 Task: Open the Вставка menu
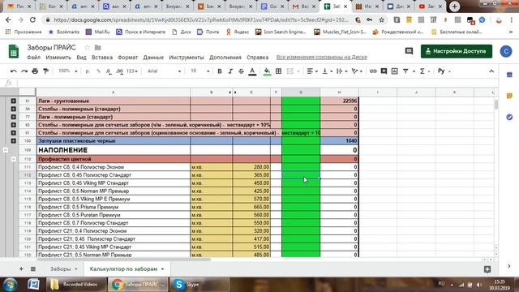[102, 58]
